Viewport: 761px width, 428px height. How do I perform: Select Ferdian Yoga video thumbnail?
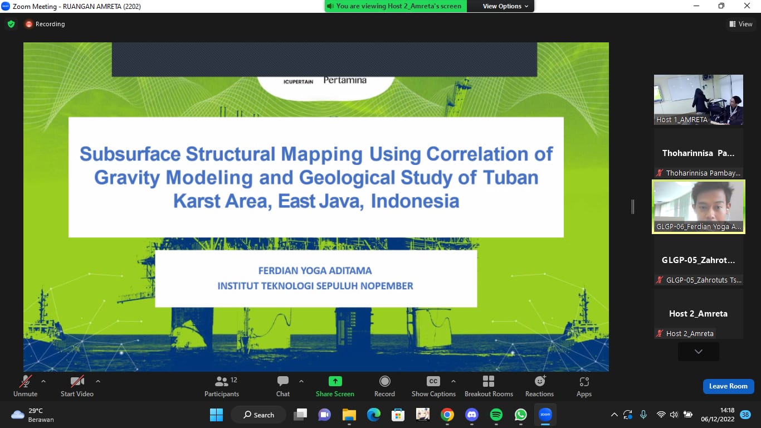[698, 206]
